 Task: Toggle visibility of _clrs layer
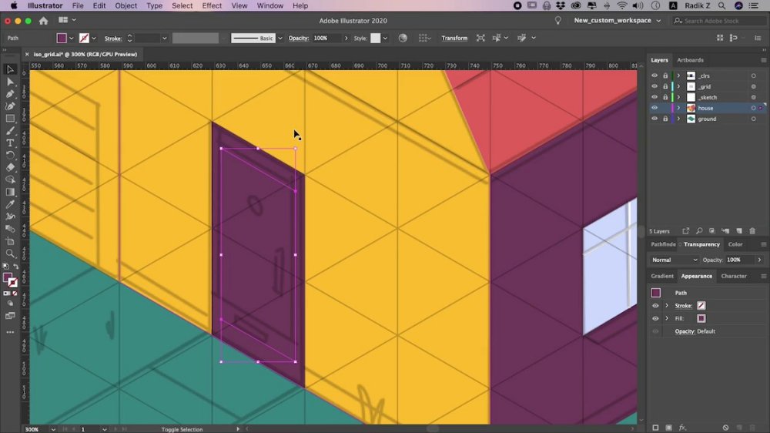click(654, 76)
